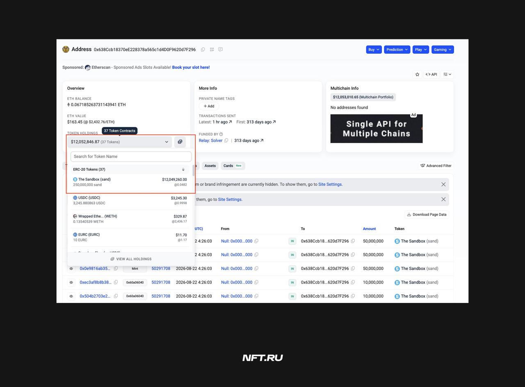Toggle eye preview for transaction 0x0e9816ab35...
Image resolution: width=525 pixels, height=387 pixels.
71,269
